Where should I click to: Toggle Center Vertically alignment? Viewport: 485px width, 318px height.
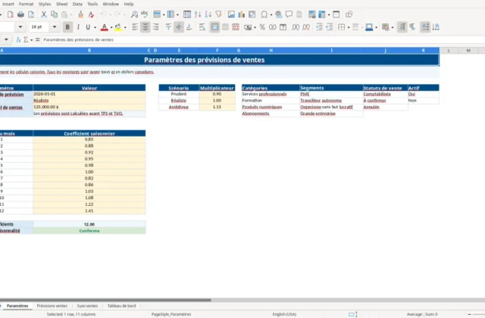click(179, 27)
